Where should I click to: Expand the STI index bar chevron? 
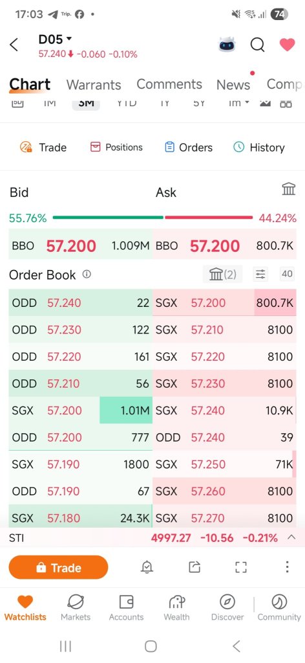click(291, 537)
